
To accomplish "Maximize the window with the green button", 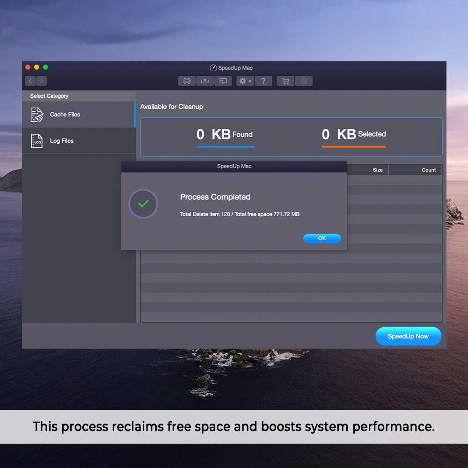I will pos(45,67).
